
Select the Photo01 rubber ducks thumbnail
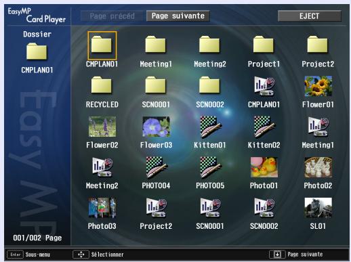(x=264, y=167)
